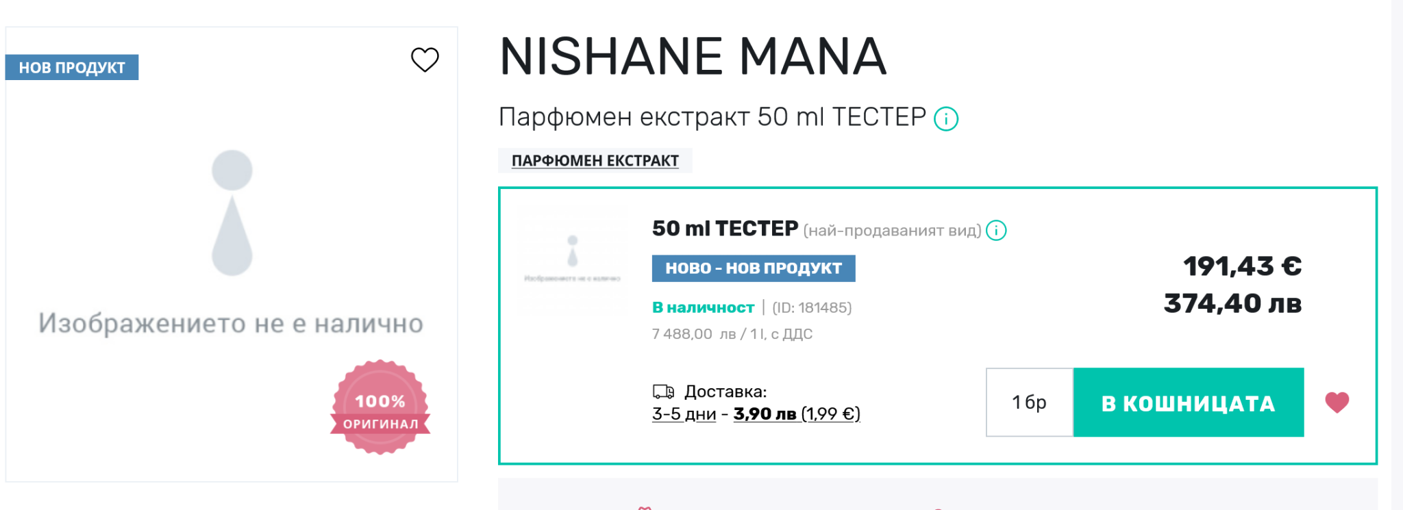Click the delivery truck icon

pyautogui.click(x=663, y=392)
